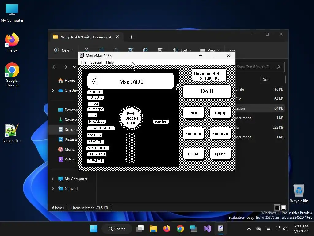Select the DISASSEMBLER file in Flounder
This screenshot has height=236, width=314.
coord(101,128)
